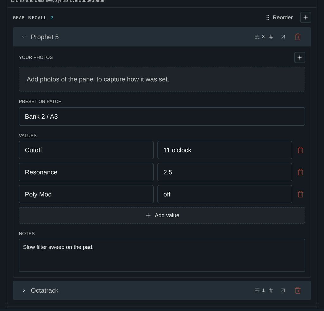Screen dimensions: 324x311
Task: Delete the Octatrack gear entry
Action: (x=297, y=290)
